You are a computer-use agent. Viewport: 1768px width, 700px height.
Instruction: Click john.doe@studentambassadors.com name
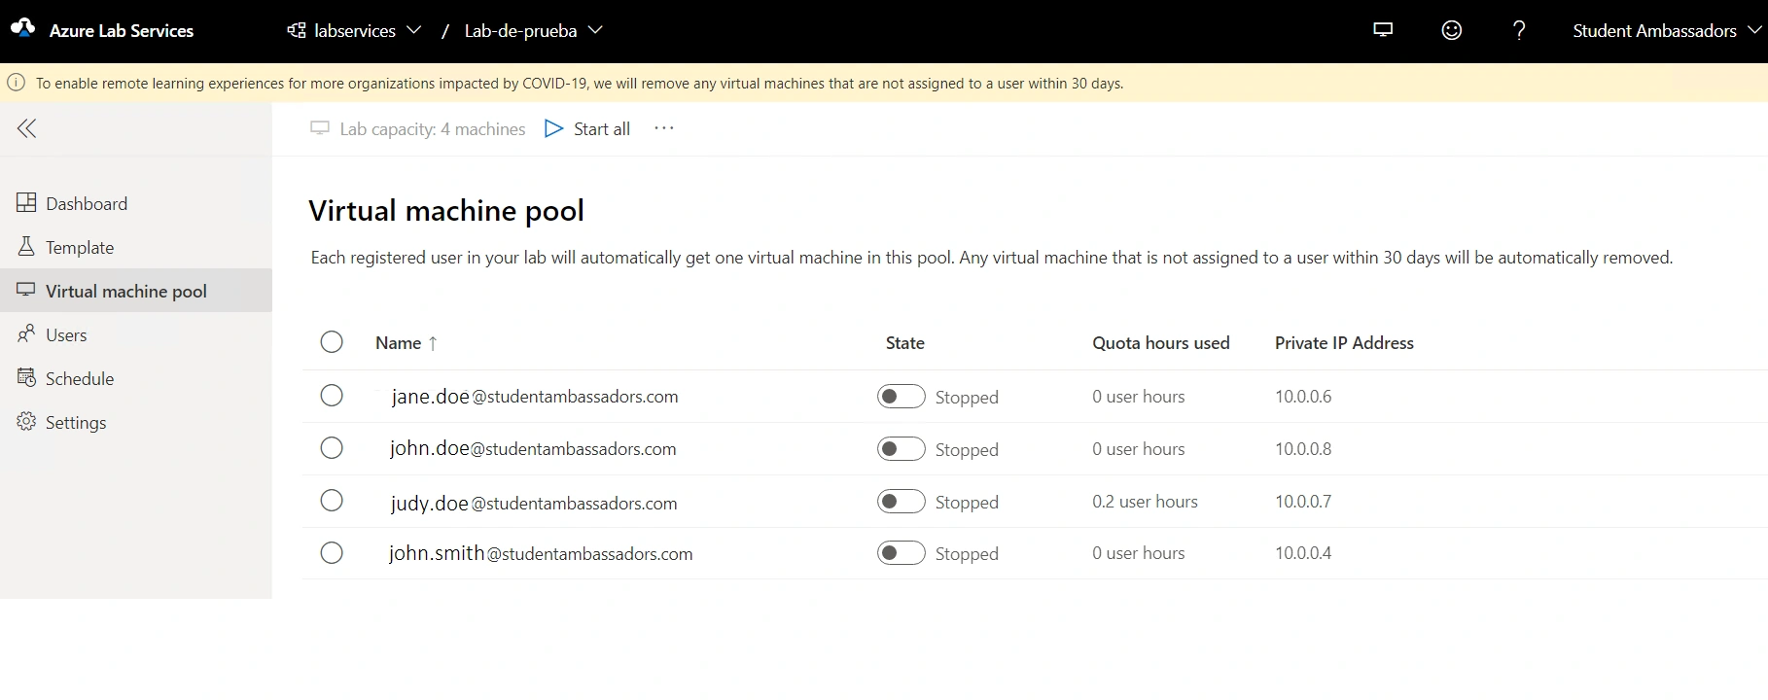(x=533, y=449)
